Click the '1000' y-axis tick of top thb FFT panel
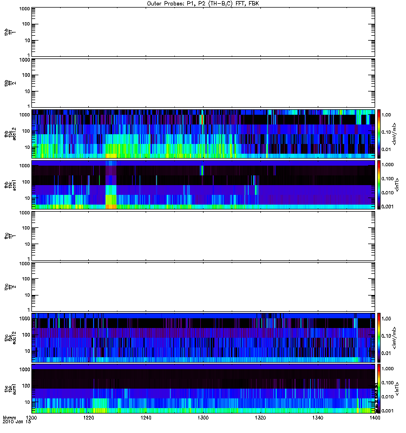 click(24, 9)
